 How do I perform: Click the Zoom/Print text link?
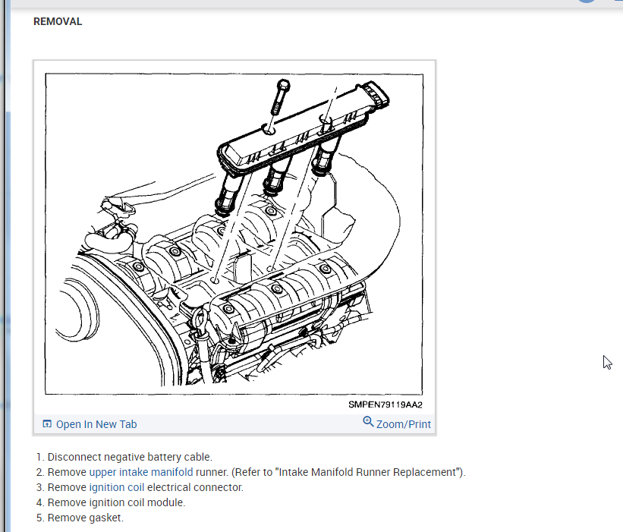coord(403,424)
